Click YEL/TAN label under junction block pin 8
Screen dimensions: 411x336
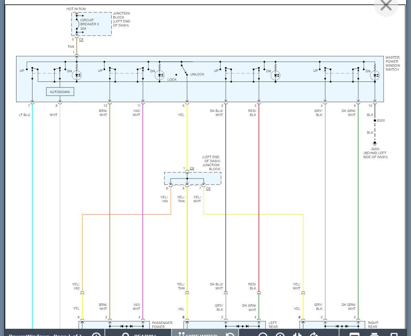coord(181,199)
